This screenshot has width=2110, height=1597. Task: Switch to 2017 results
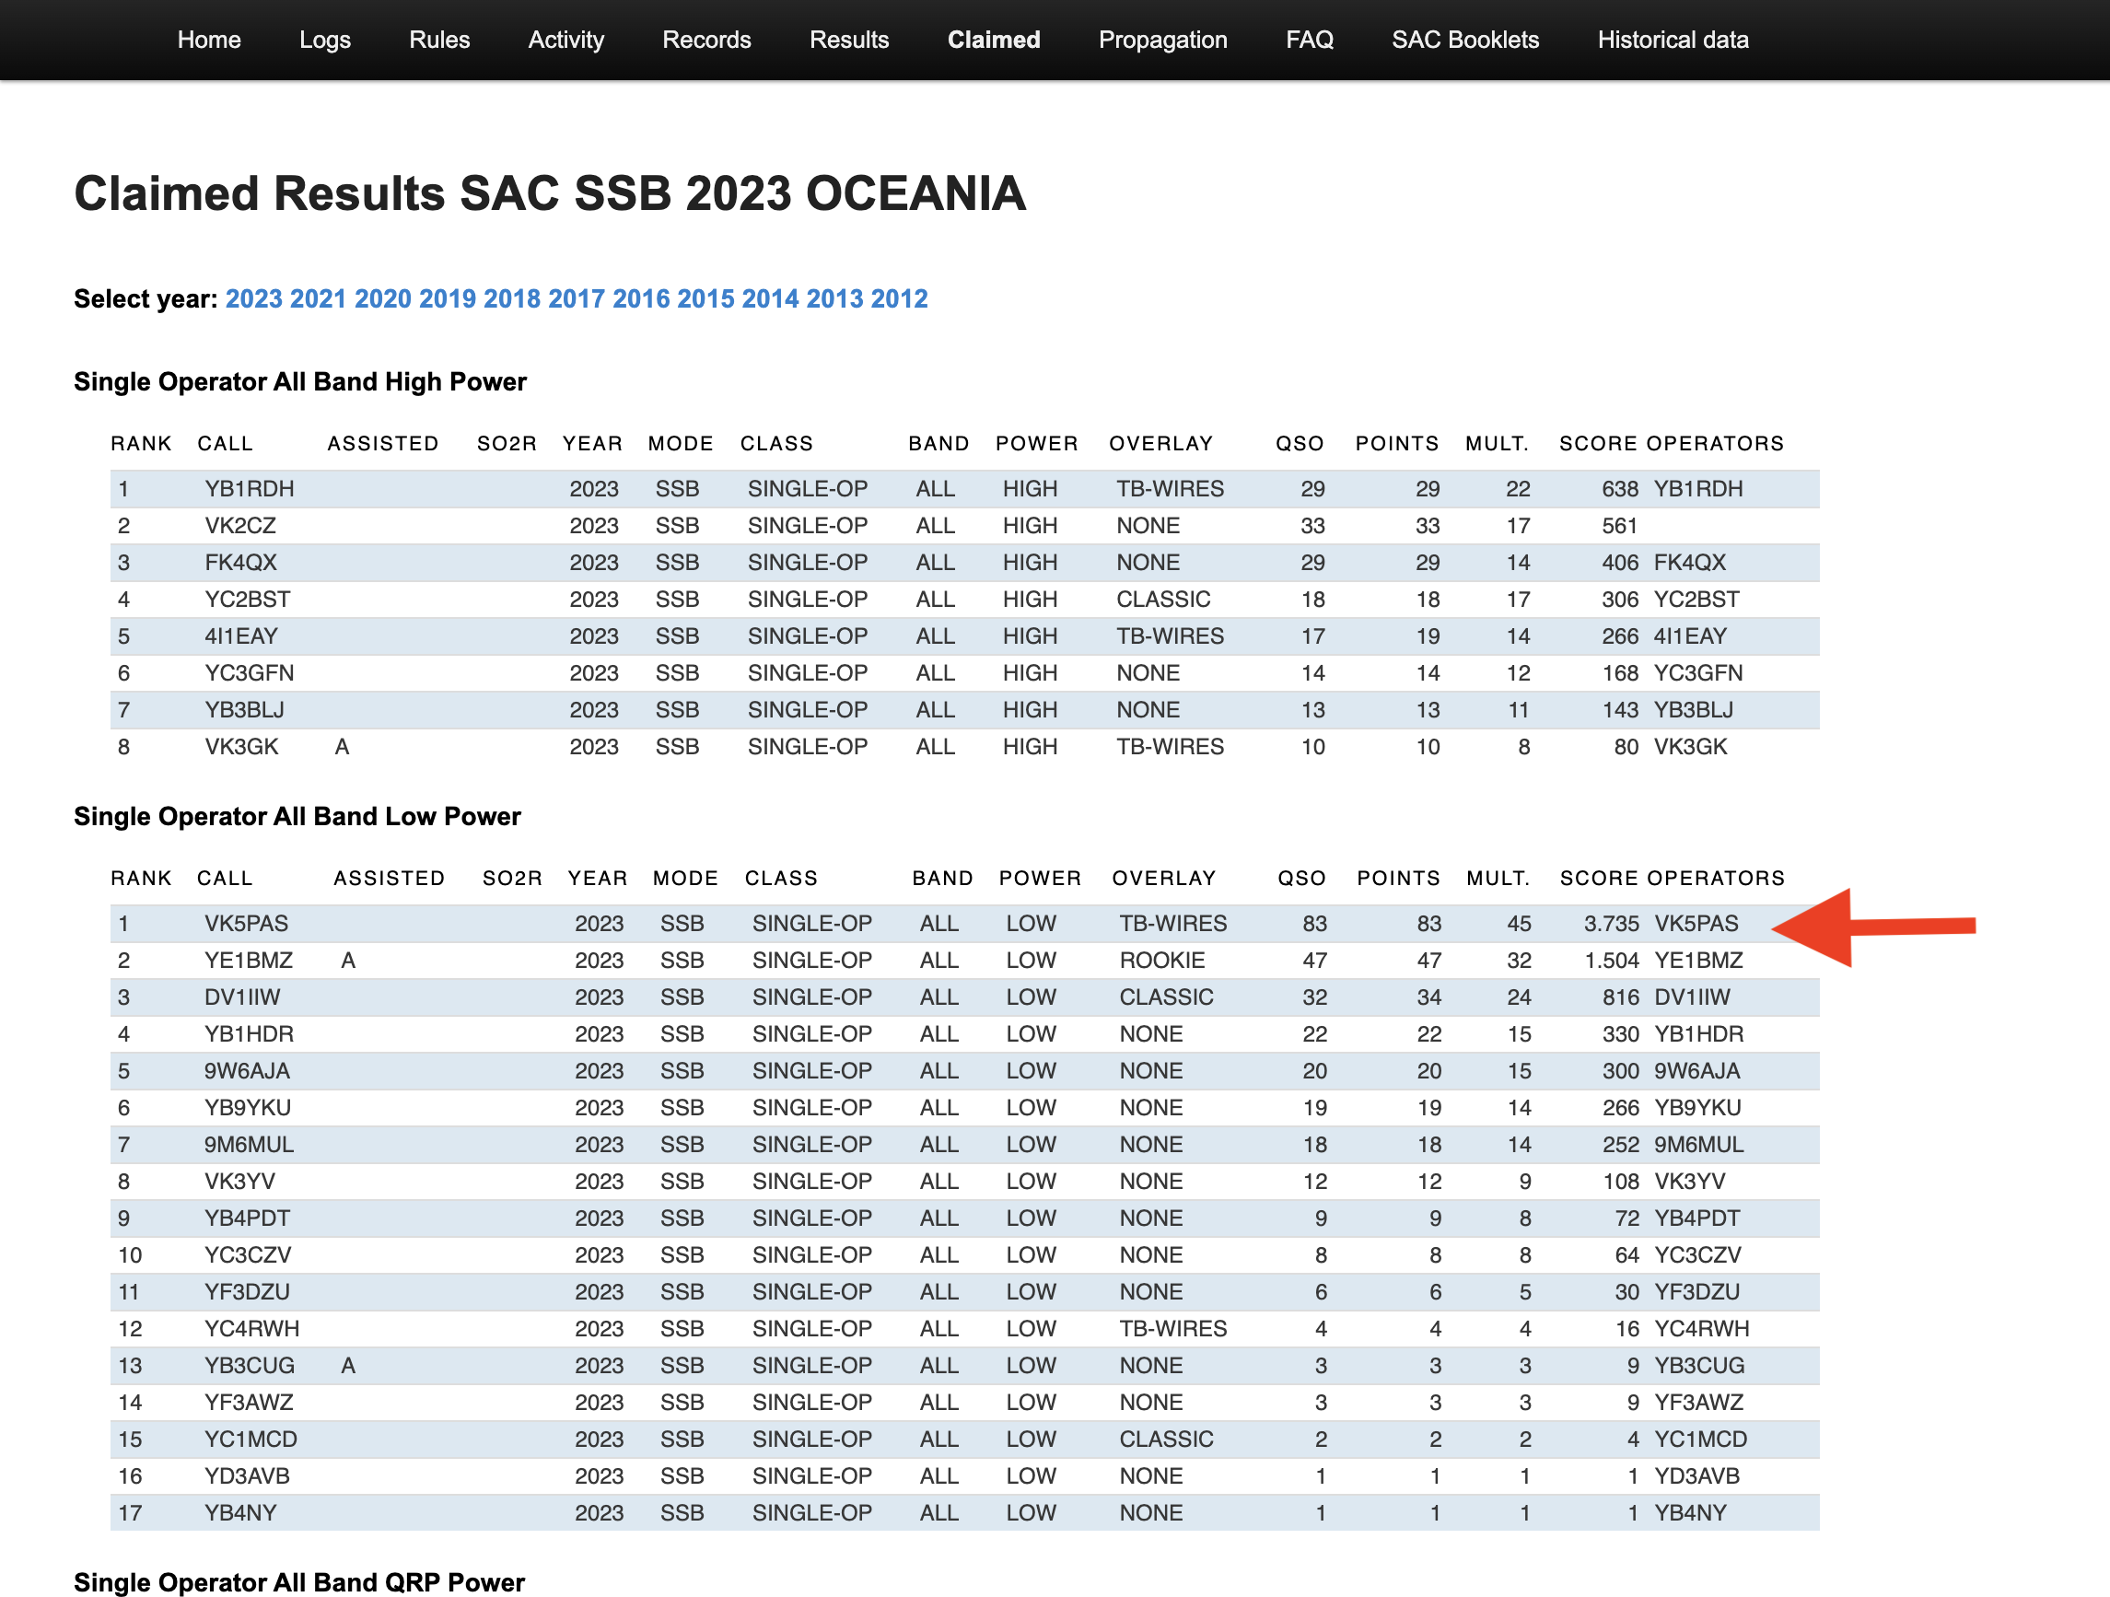577,298
